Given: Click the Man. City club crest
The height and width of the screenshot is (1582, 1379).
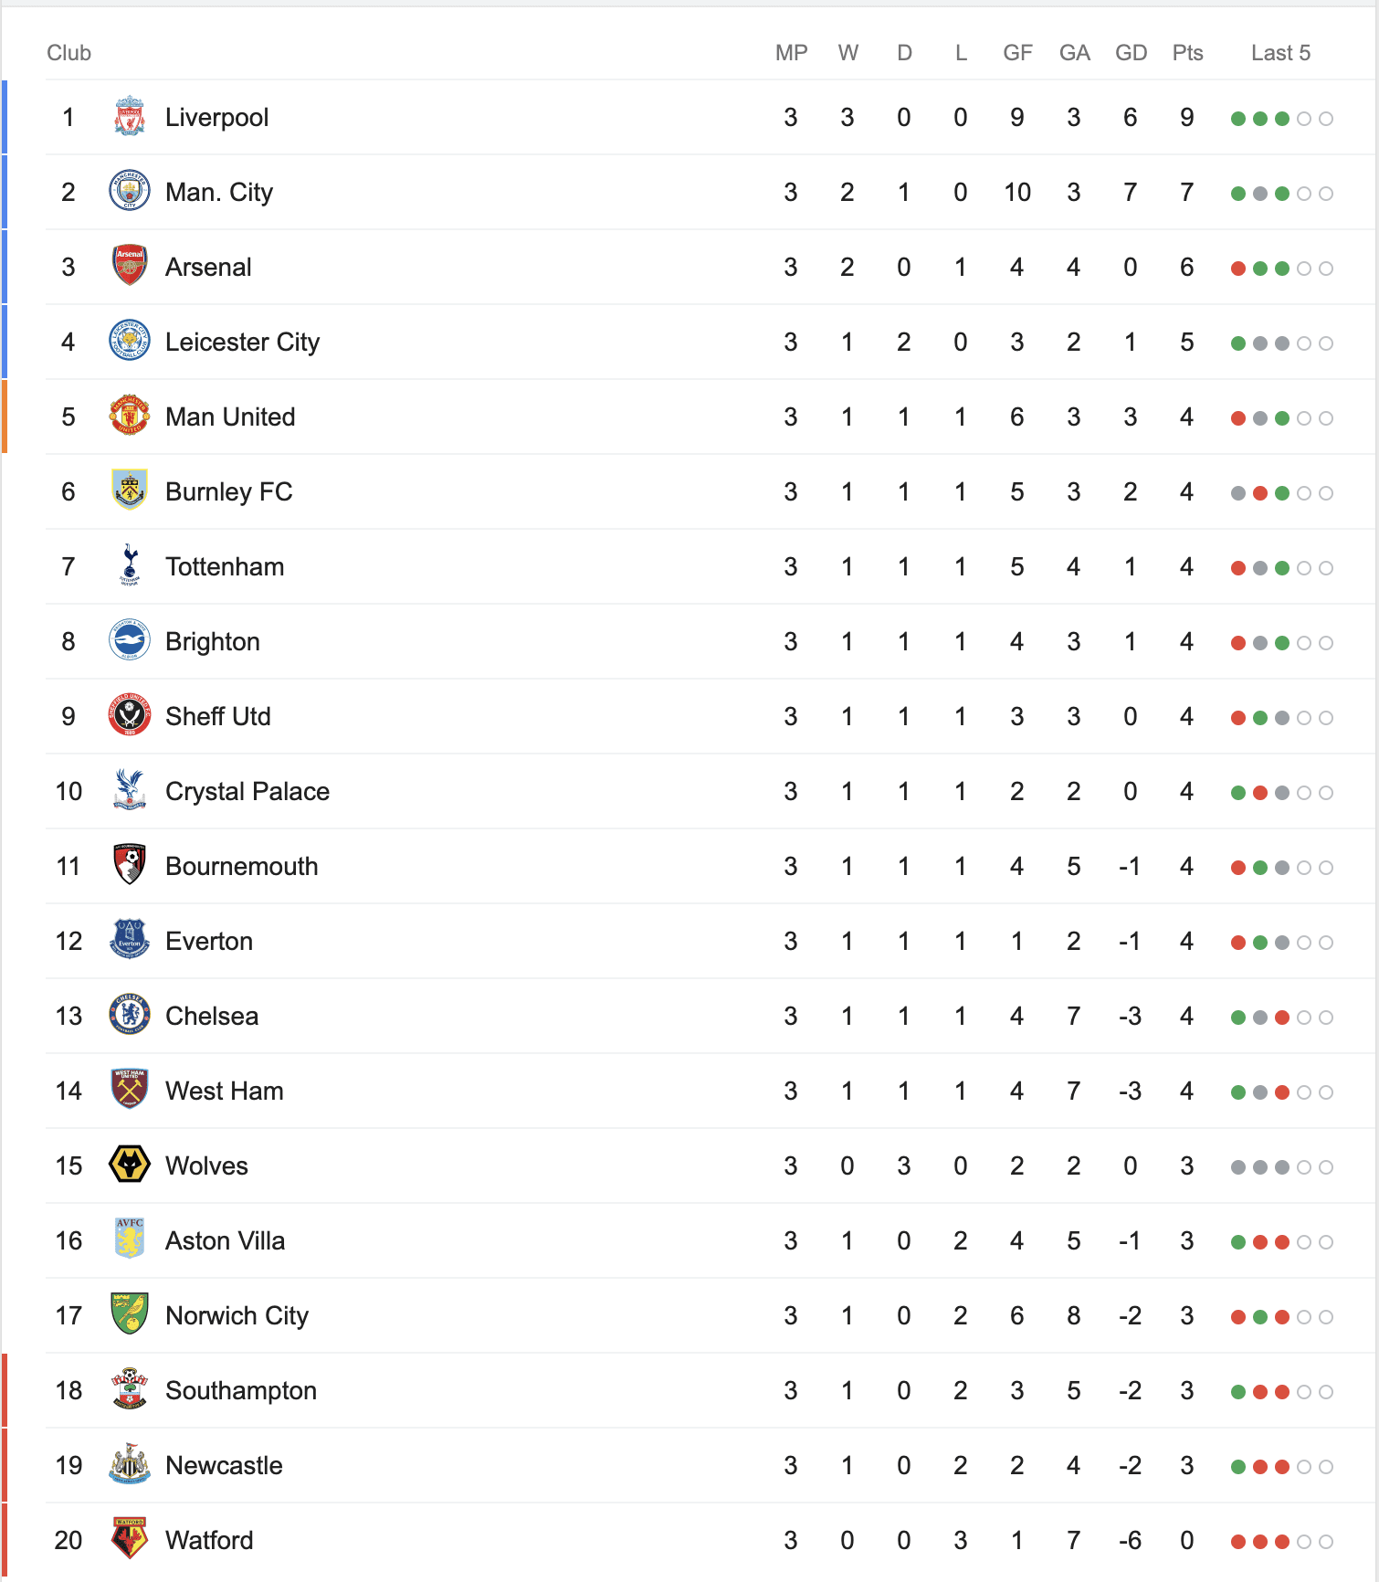Looking at the screenshot, I should coord(130,192).
